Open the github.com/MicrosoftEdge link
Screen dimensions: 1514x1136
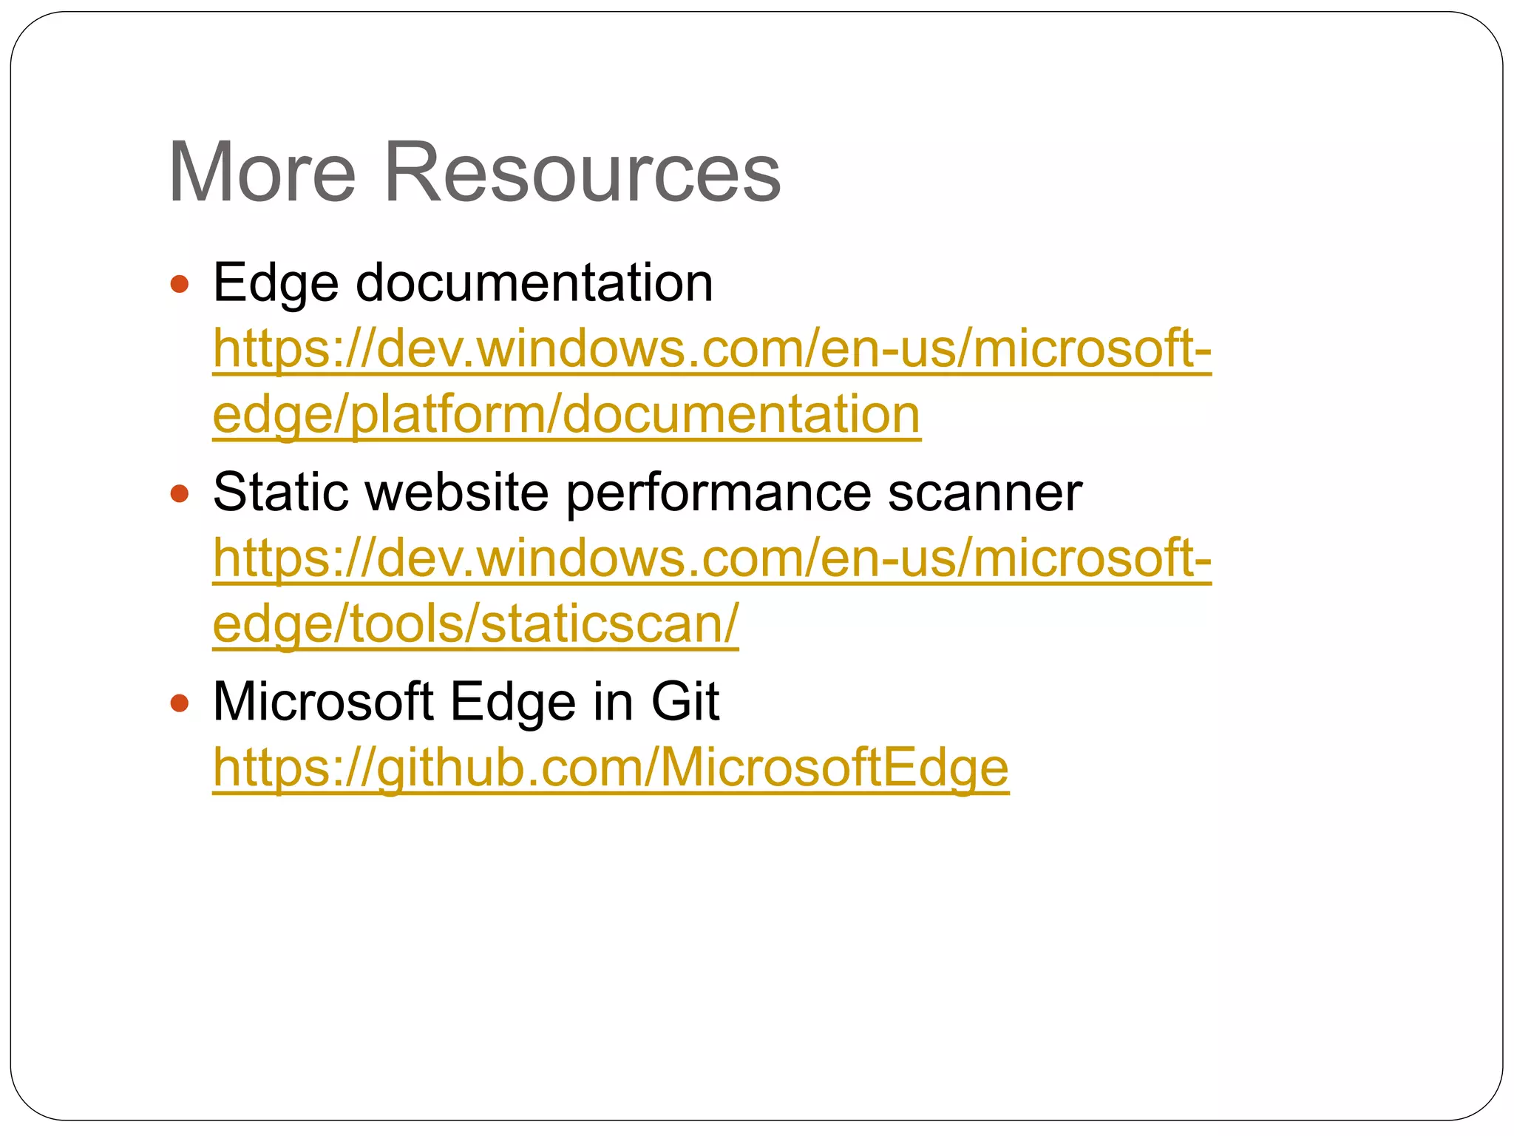tap(611, 767)
